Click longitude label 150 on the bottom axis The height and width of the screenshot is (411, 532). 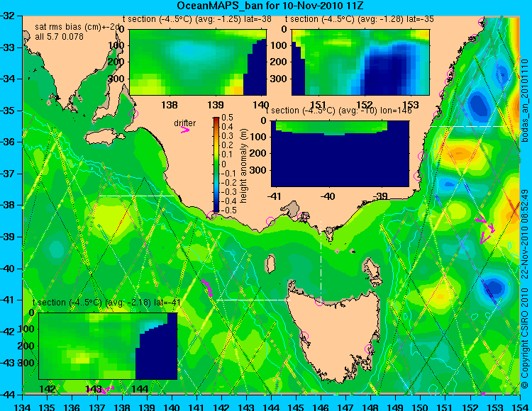tap(421, 407)
